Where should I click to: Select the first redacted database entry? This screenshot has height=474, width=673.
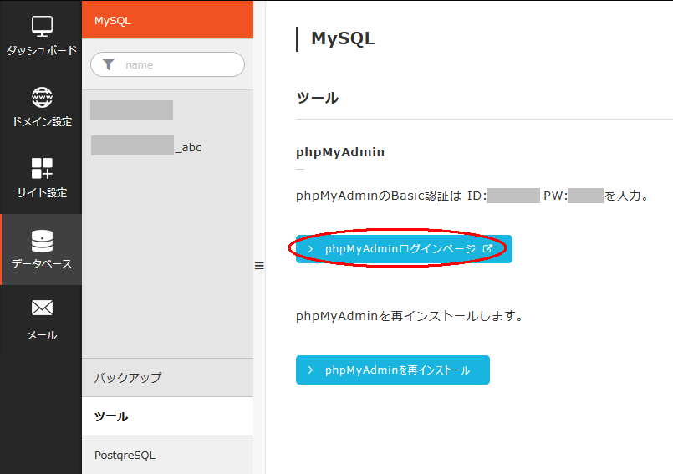coord(132,110)
